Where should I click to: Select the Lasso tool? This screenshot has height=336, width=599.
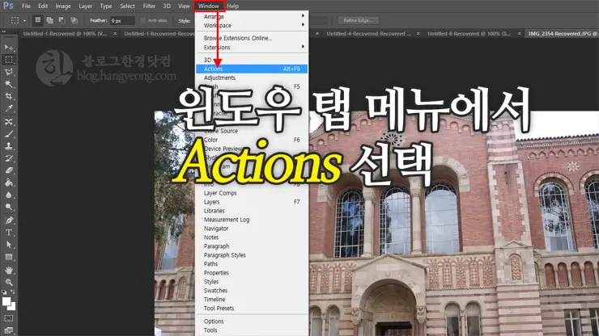(8, 72)
